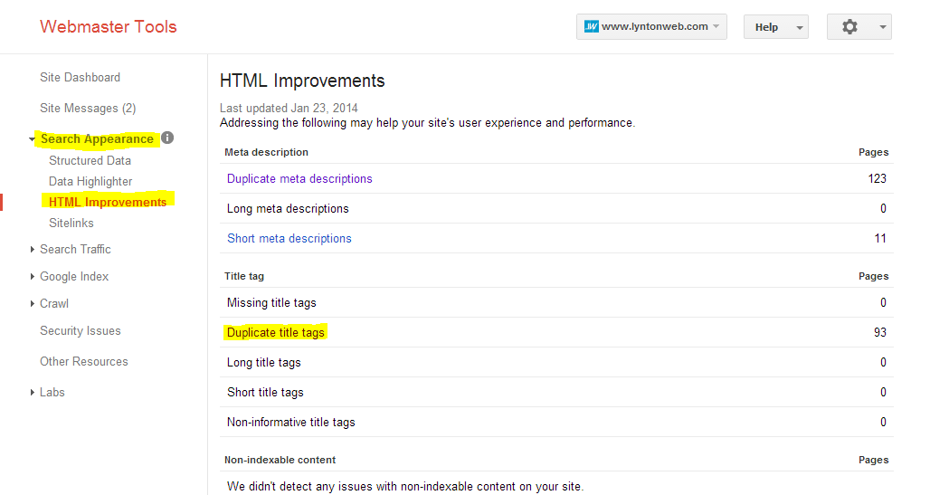Open the Duplicate meta descriptions link
Image resolution: width=930 pixels, height=495 pixels.
[299, 178]
